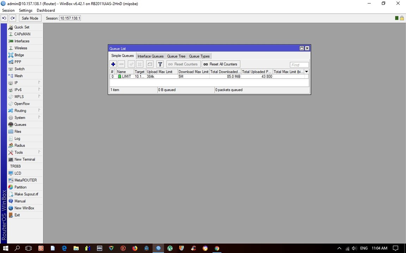Expand the Routing submenu
Screen dimensions: 406x253
point(25,111)
